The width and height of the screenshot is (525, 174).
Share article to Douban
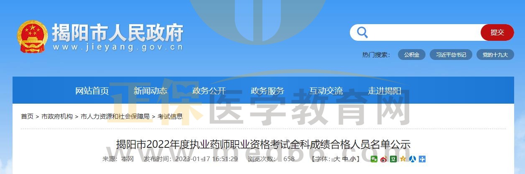[x=393, y=159]
